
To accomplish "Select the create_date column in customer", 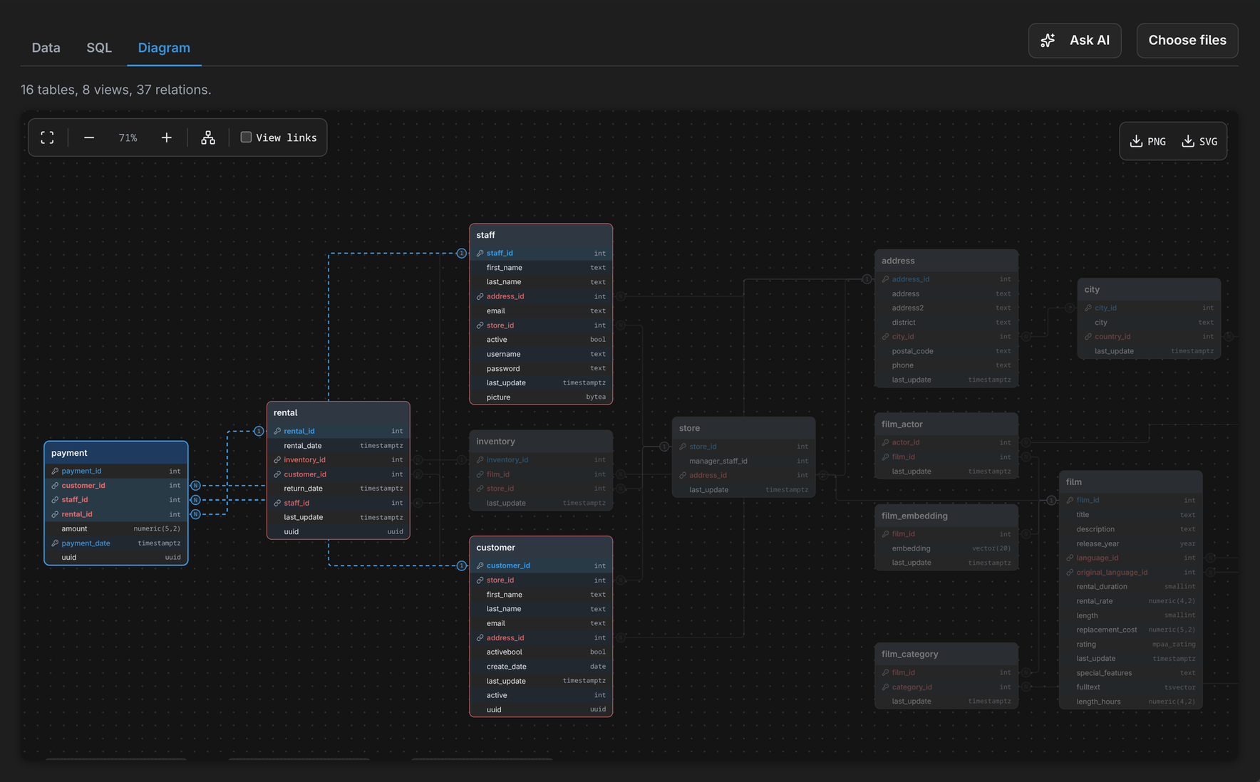I will (541, 667).
